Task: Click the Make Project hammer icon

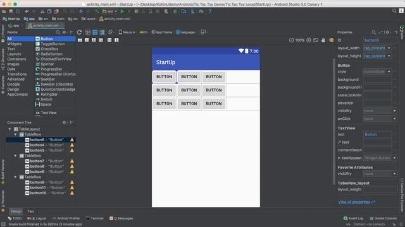Action: coord(97,11)
